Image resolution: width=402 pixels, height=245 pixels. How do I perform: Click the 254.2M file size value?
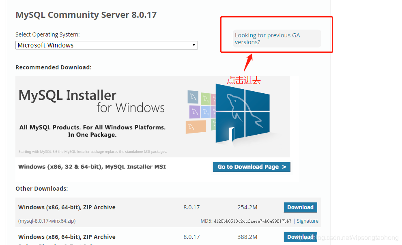click(x=247, y=207)
